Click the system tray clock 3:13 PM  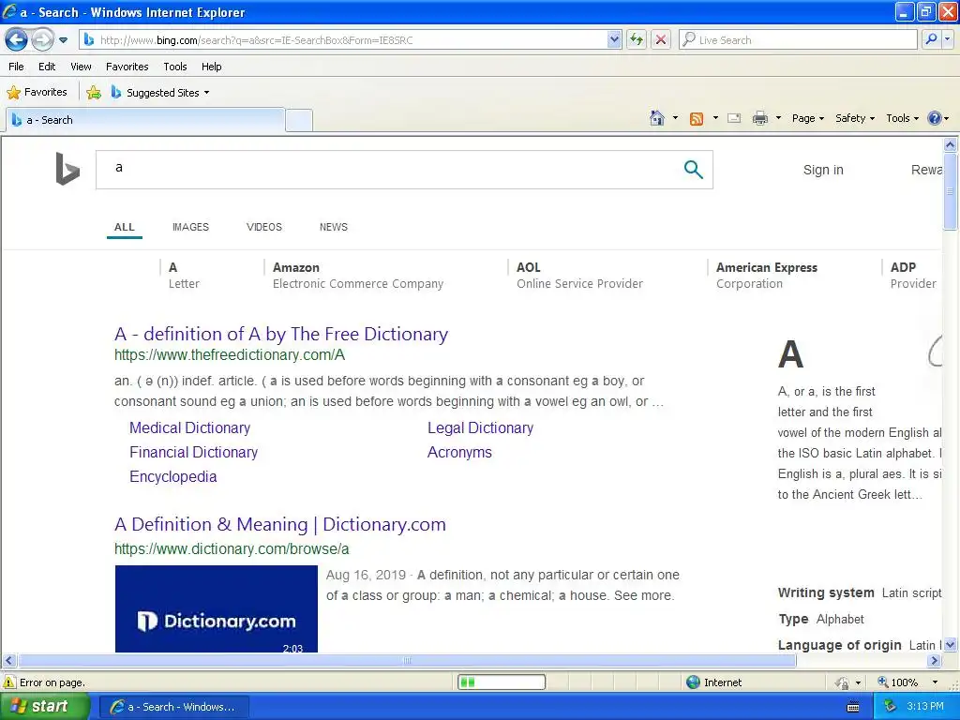pos(924,707)
